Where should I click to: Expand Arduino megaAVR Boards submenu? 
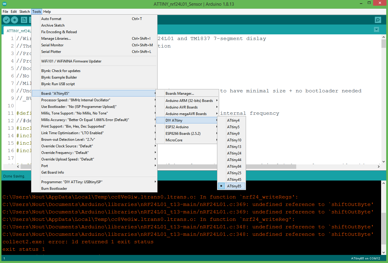[x=187, y=114]
